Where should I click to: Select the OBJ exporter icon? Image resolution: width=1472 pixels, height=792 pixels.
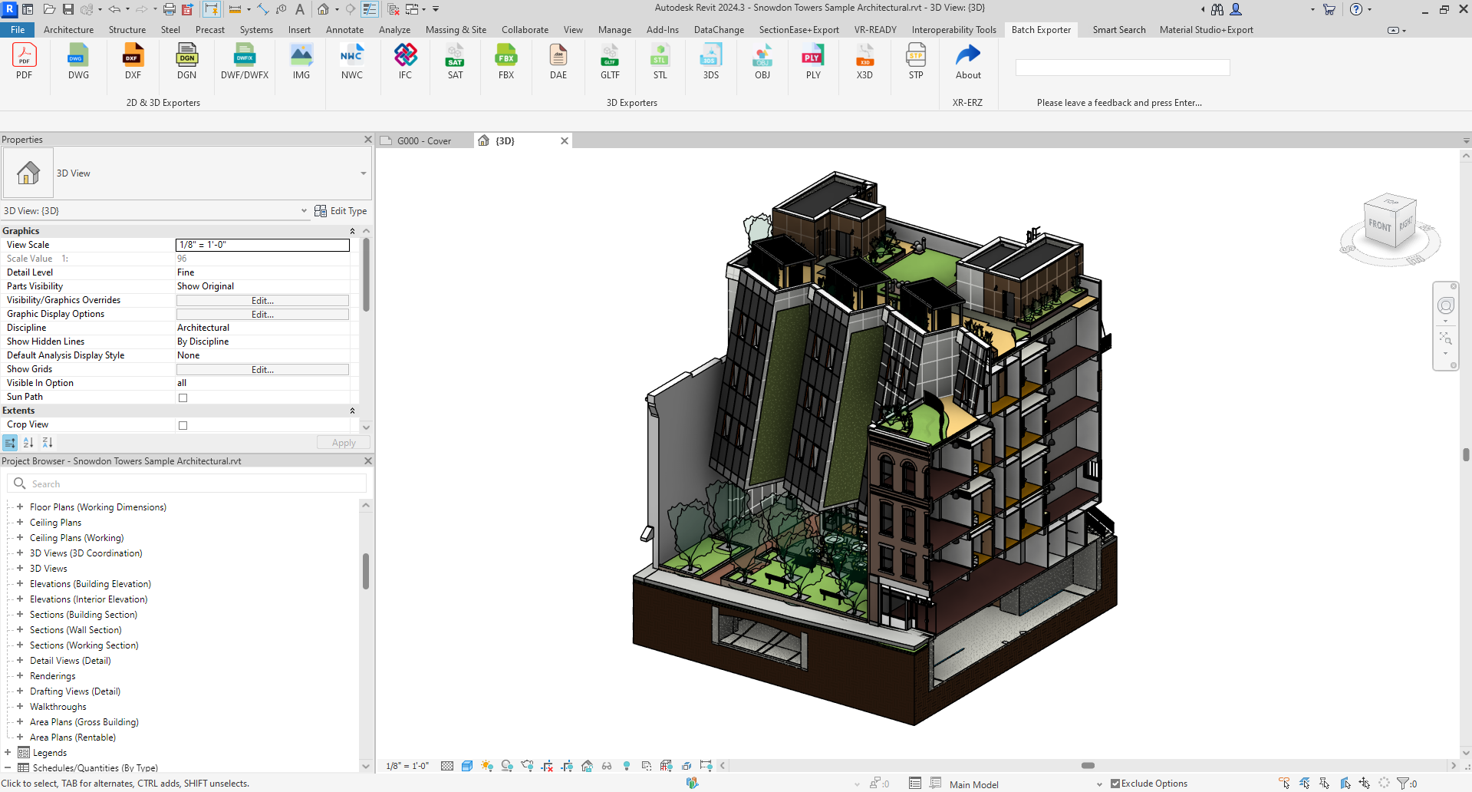click(762, 56)
